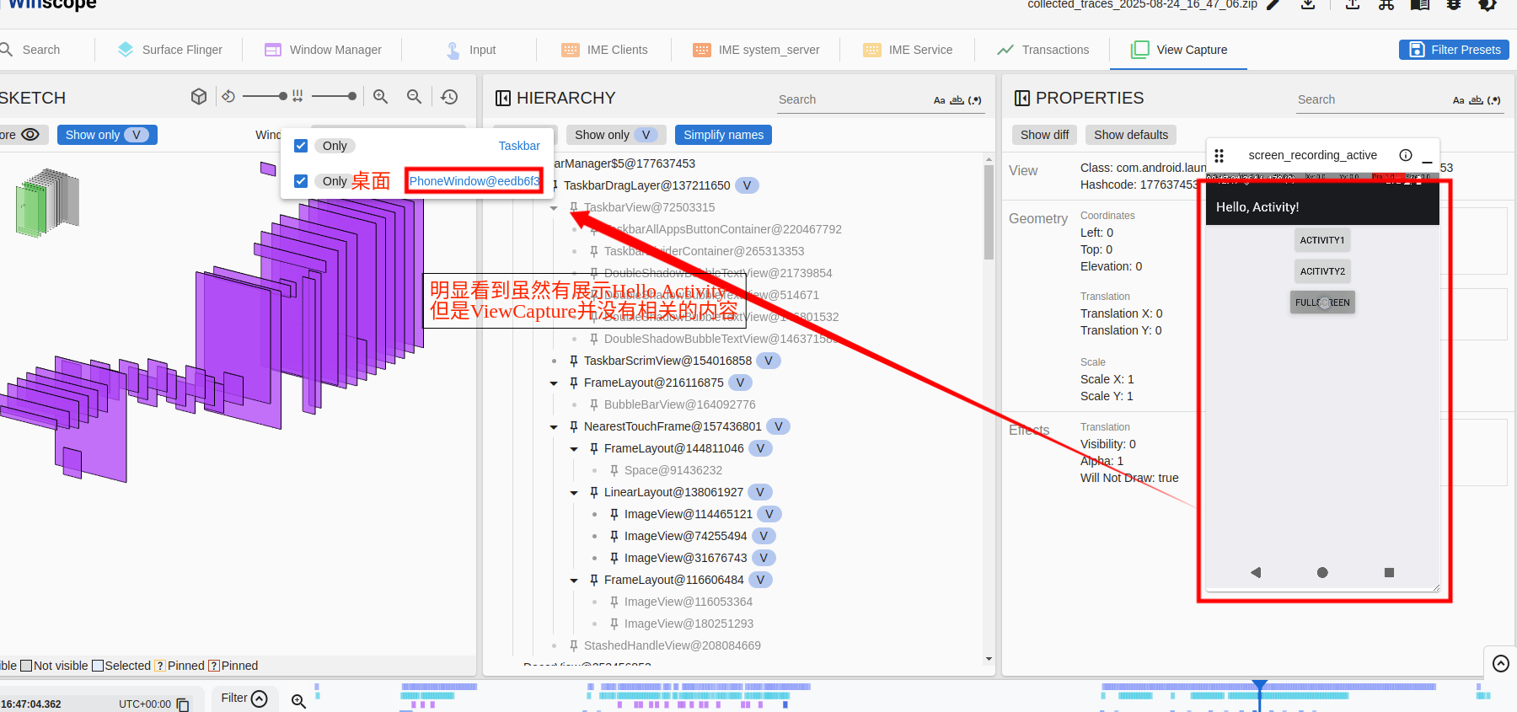Open the documentation book icon

click(x=1420, y=4)
